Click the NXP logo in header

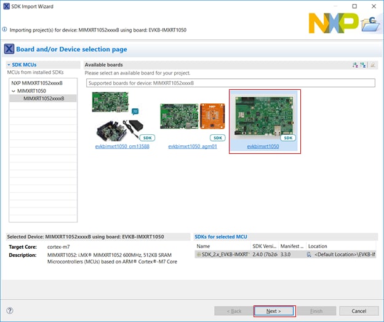(x=333, y=23)
